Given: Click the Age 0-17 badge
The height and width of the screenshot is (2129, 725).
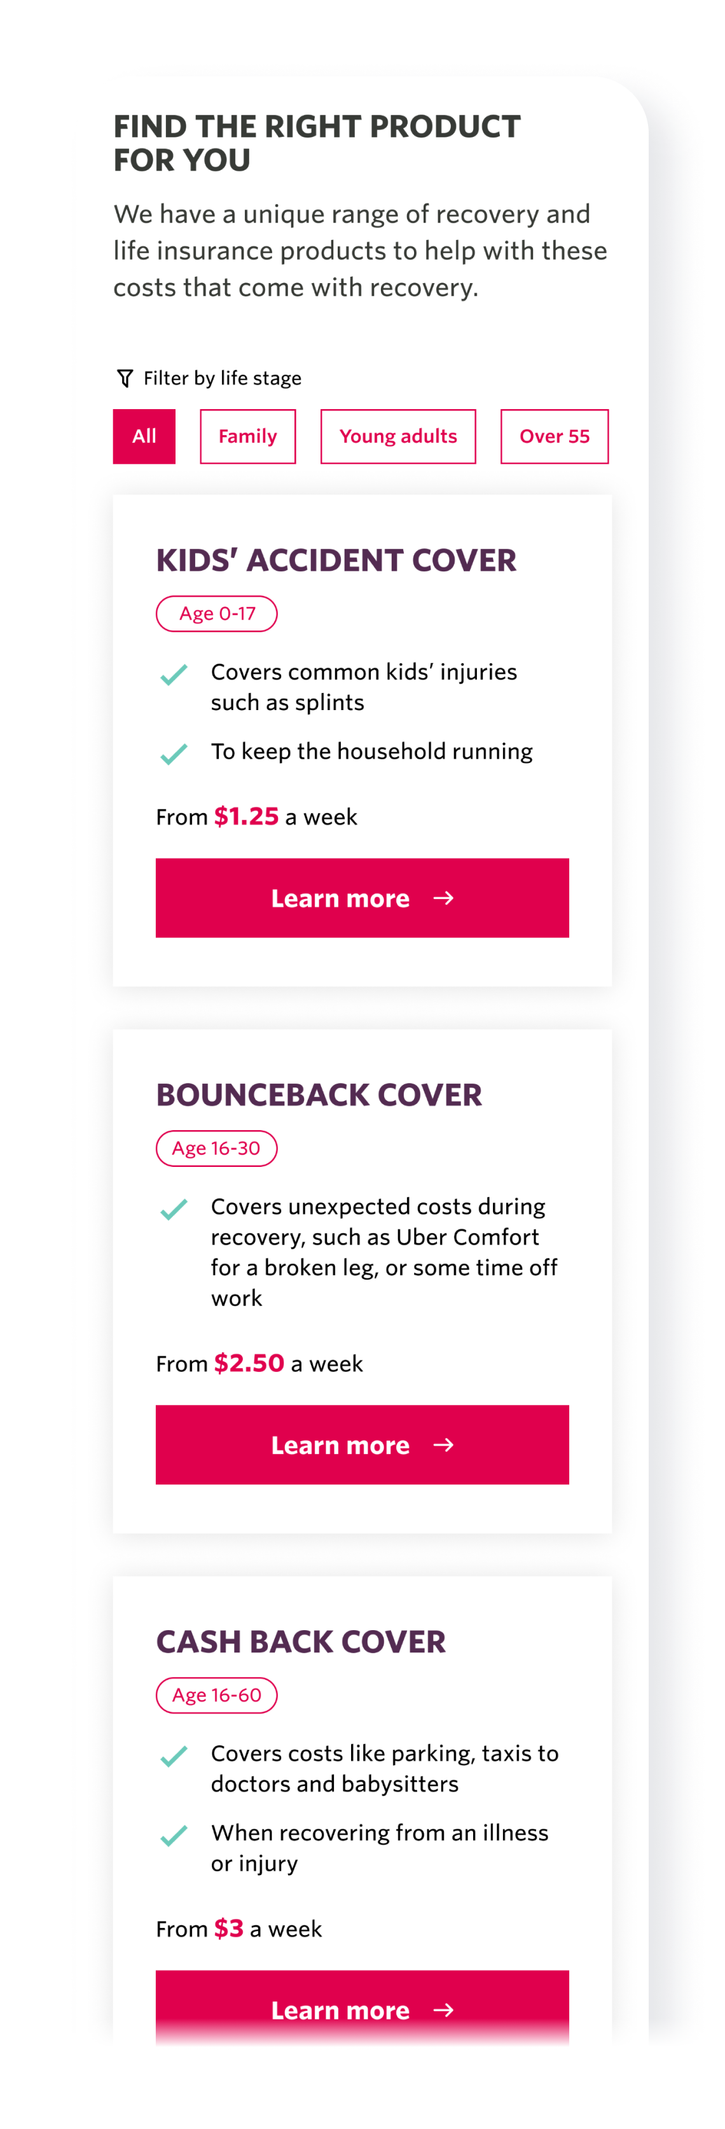Looking at the screenshot, I should [216, 613].
